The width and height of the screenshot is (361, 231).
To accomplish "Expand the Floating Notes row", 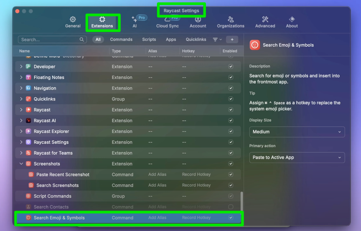I will [x=21, y=77].
